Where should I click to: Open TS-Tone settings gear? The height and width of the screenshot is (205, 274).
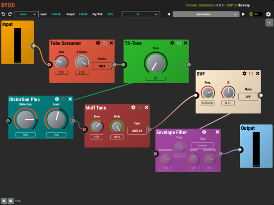point(172,43)
